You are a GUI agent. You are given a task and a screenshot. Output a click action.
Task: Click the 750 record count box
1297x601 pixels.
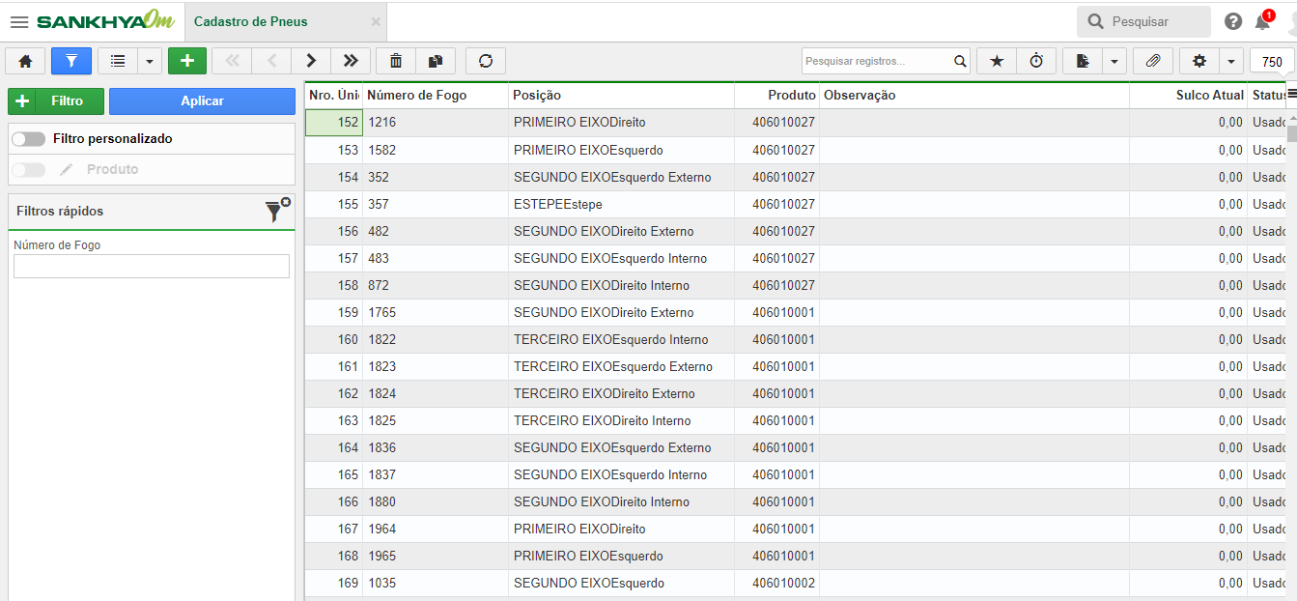tap(1272, 62)
